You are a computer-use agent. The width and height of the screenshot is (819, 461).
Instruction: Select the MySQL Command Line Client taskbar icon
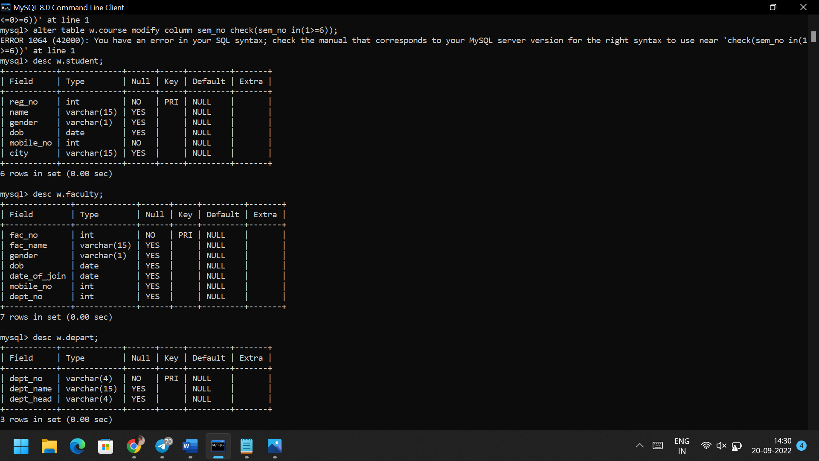tap(218, 446)
